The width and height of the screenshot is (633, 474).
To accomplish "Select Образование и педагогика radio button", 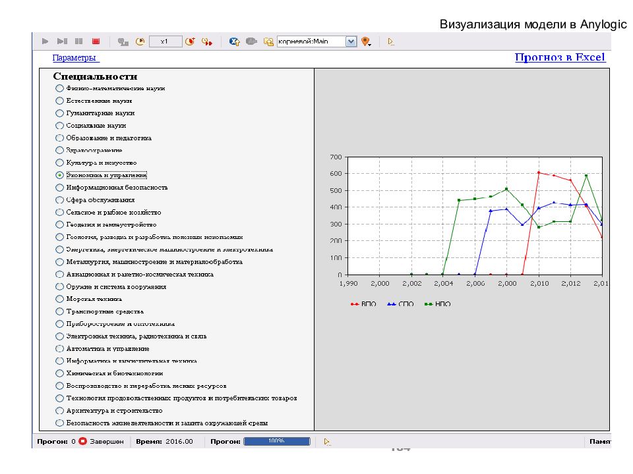I will pos(59,138).
